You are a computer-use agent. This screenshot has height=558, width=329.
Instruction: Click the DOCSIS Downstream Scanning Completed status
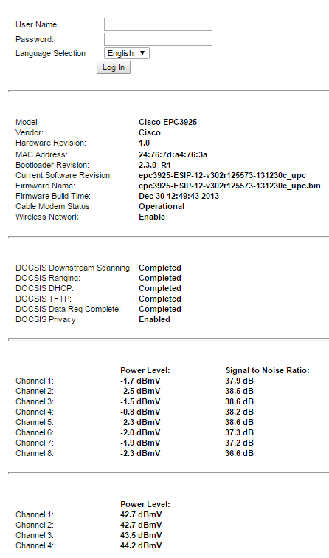tap(160, 268)
